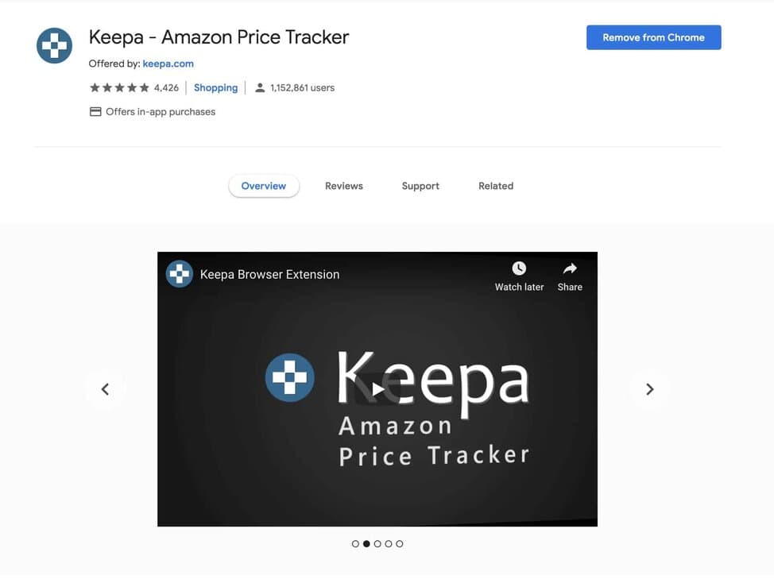Click the Keepa channel avatar in video

pos(179,274)
